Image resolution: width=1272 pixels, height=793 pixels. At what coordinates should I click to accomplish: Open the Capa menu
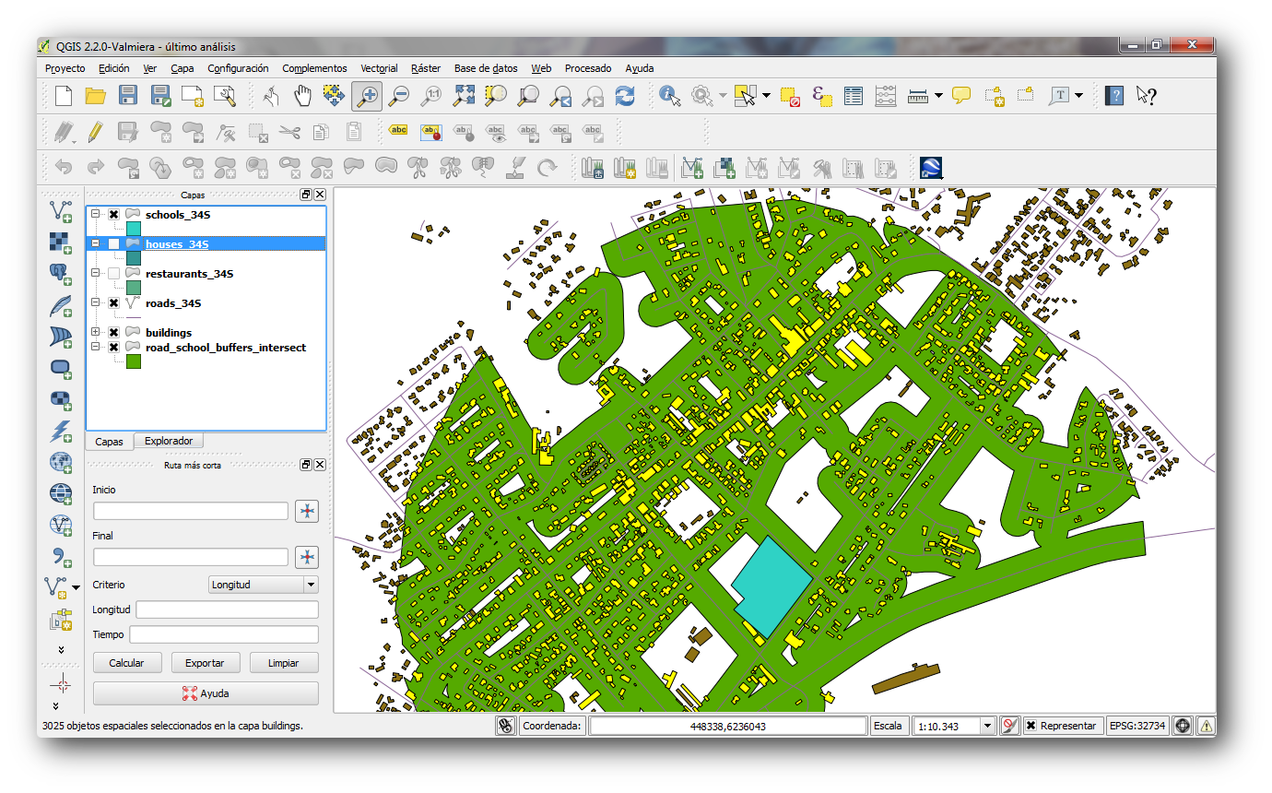pyautogui.click(x=183, y=68)
